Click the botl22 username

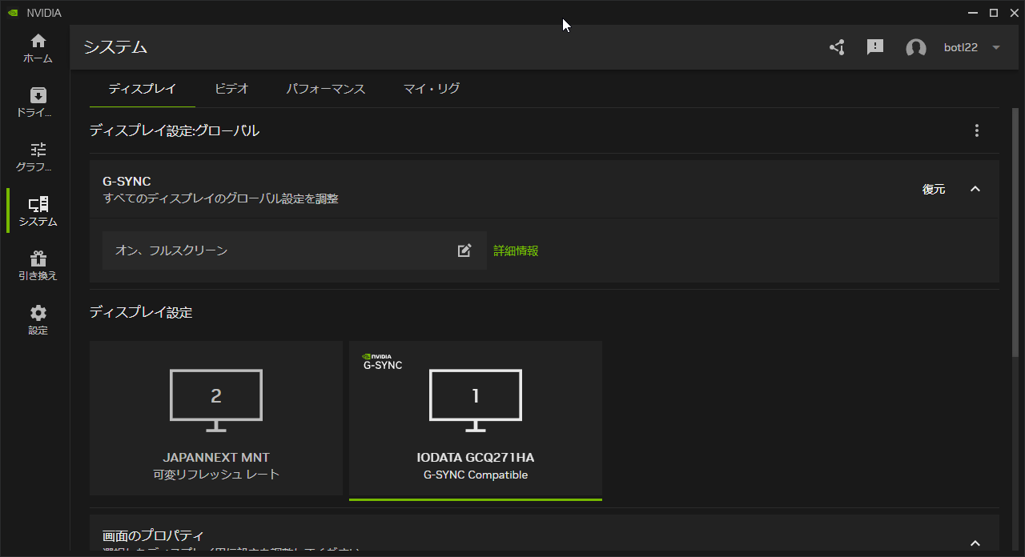(961, 48)
